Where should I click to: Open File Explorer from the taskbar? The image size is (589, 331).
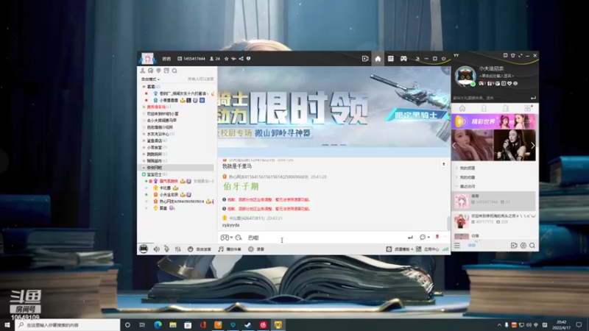173,325
